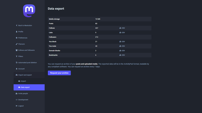
Task: Download the You mute CSV
Action: point(122,46)
